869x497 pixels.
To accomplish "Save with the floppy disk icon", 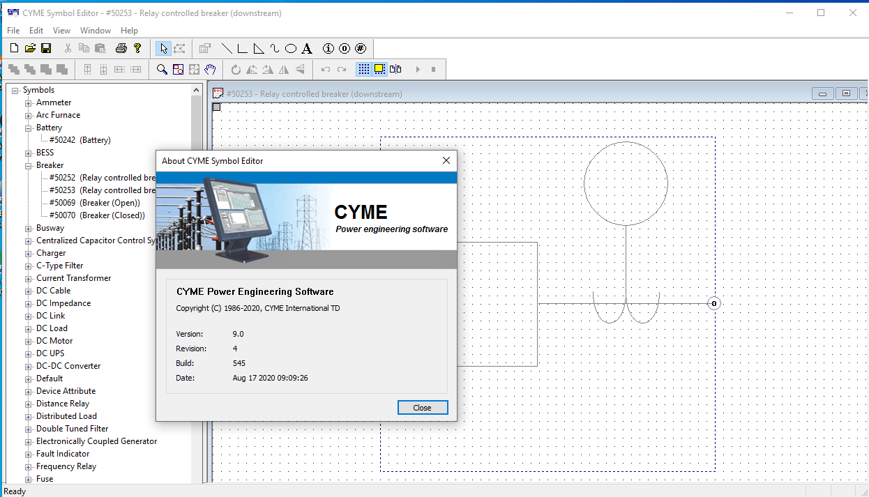I will pyautogui.click(x=46, y=48).
